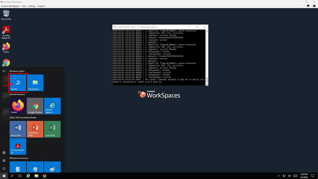This screenshot has height=179, width=318.
Task: Open Task View on the taskbar
Action: pyautogui.click(x=20, y=176)
